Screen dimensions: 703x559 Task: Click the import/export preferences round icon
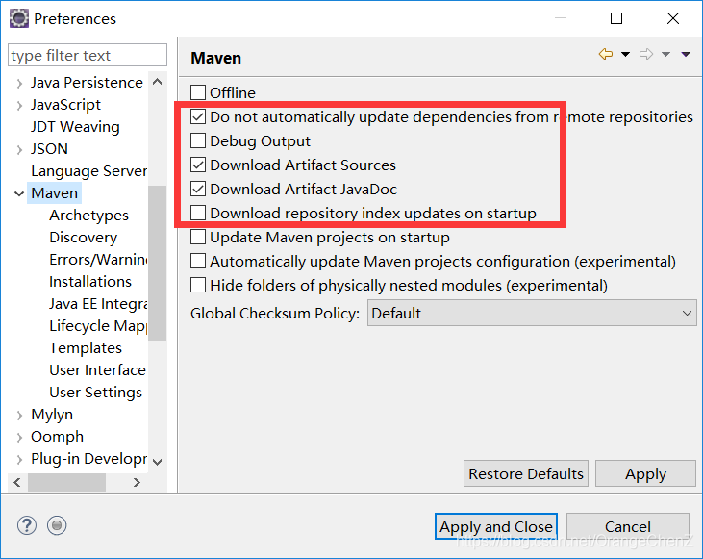[x=57, y=525]
